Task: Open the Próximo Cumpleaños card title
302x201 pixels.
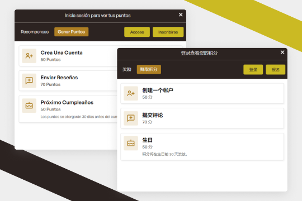Action: (67, 103)
